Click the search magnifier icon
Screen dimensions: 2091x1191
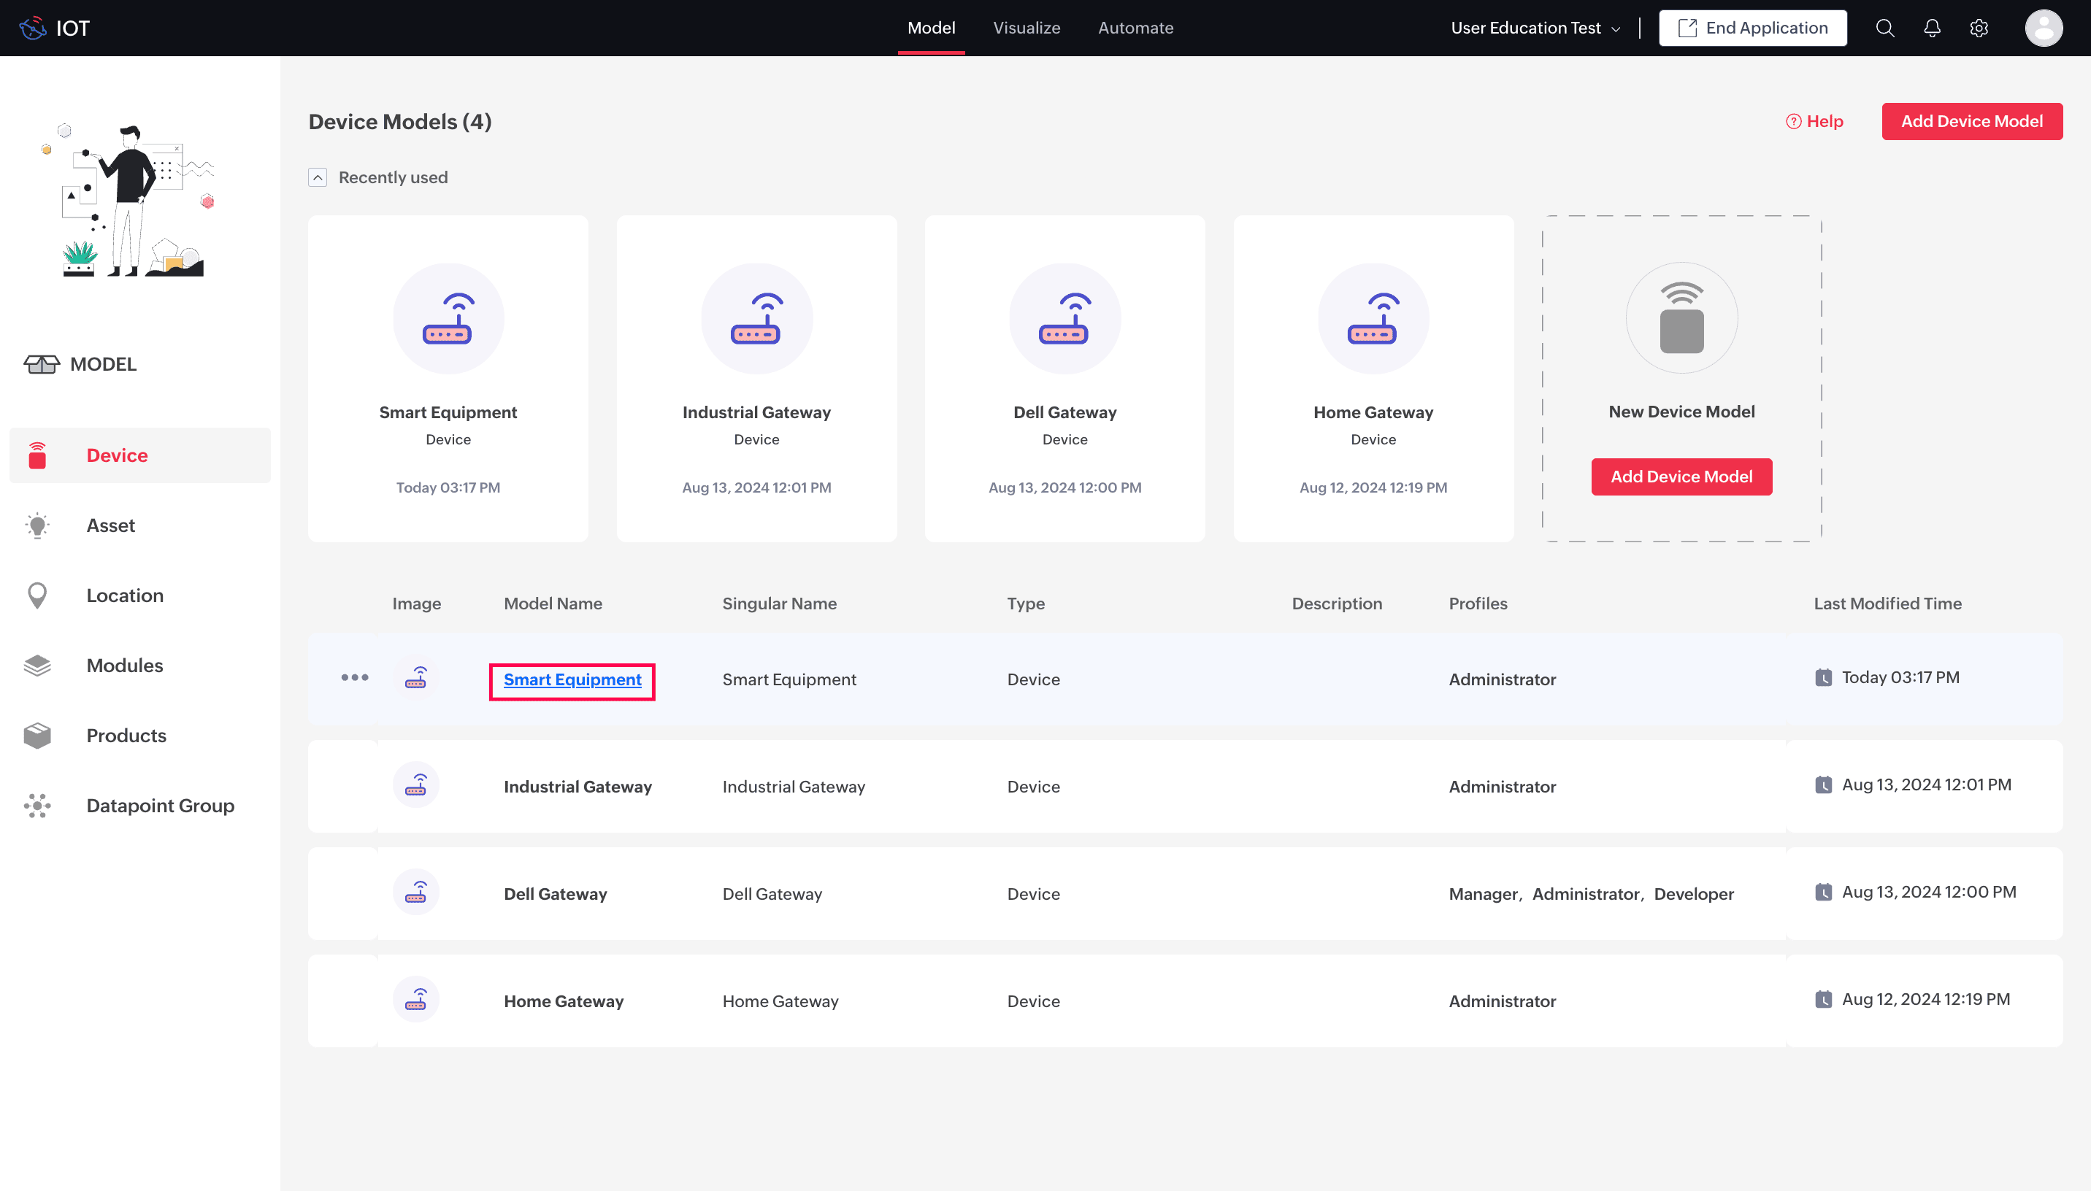pos(1885,28)
